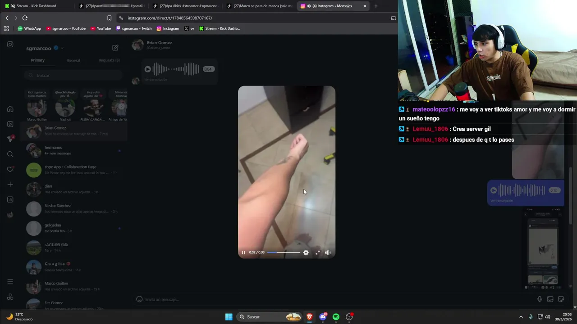
Task: Open Brian Gomez conversation
Action: coord(73,131)
